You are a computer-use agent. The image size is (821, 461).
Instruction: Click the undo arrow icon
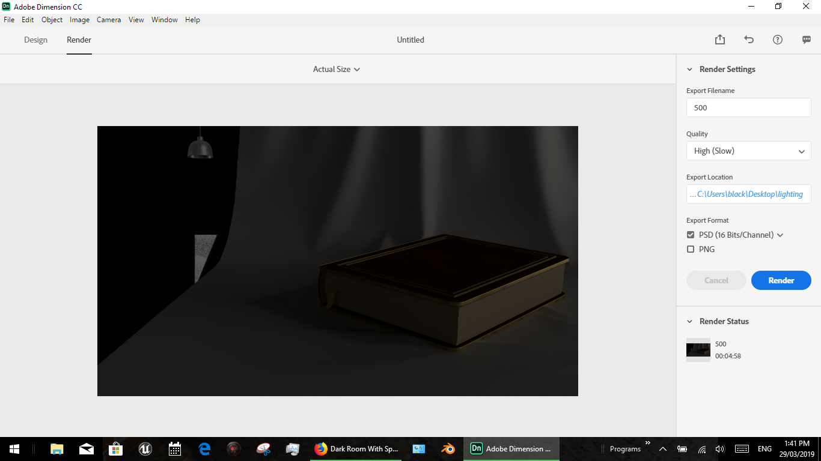coord(749,40)
